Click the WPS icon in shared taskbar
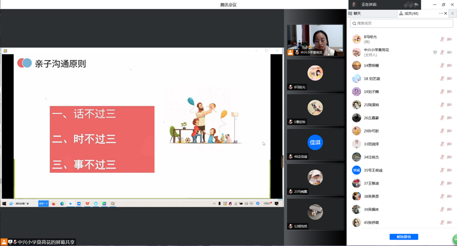This screenshot has width=457, height=246. coord(87,203)
